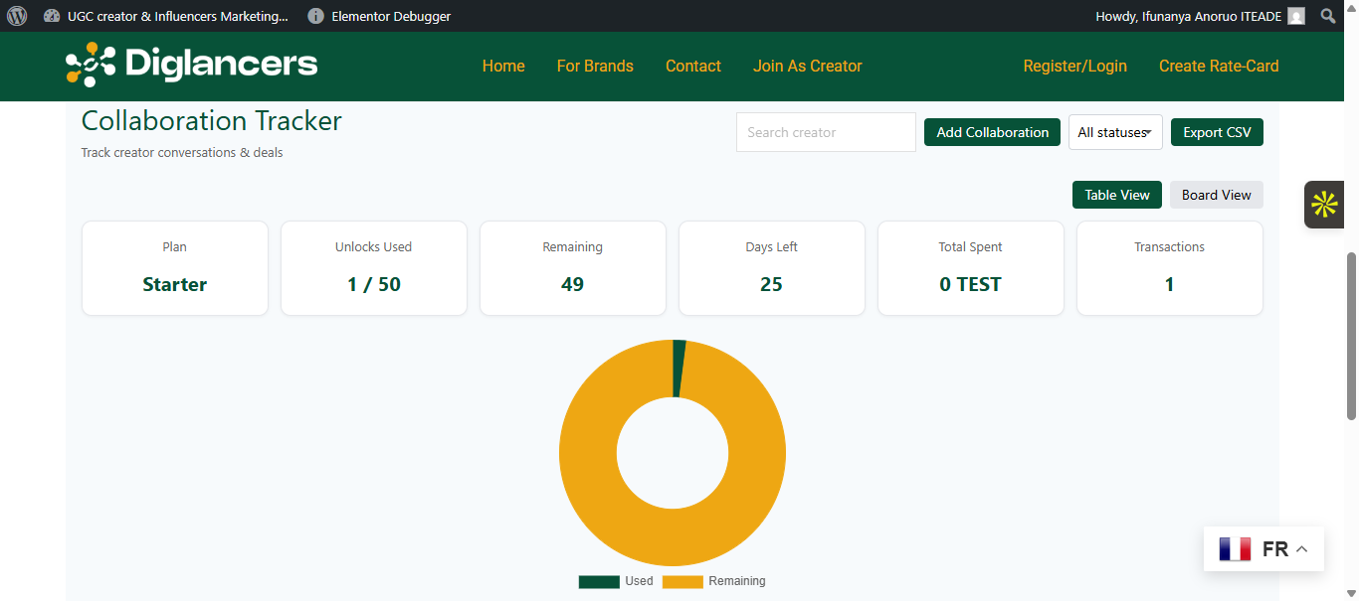This screenshot has height=601, width=1359.
Task: Click the Elementor Debugger info icon
Action: 316,16
